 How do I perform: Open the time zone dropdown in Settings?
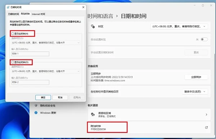[179, 26]
